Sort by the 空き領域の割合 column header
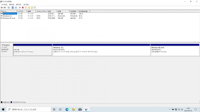 pos(84,11)
